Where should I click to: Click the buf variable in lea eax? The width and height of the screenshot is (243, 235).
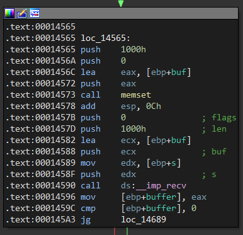coord(179,72)
